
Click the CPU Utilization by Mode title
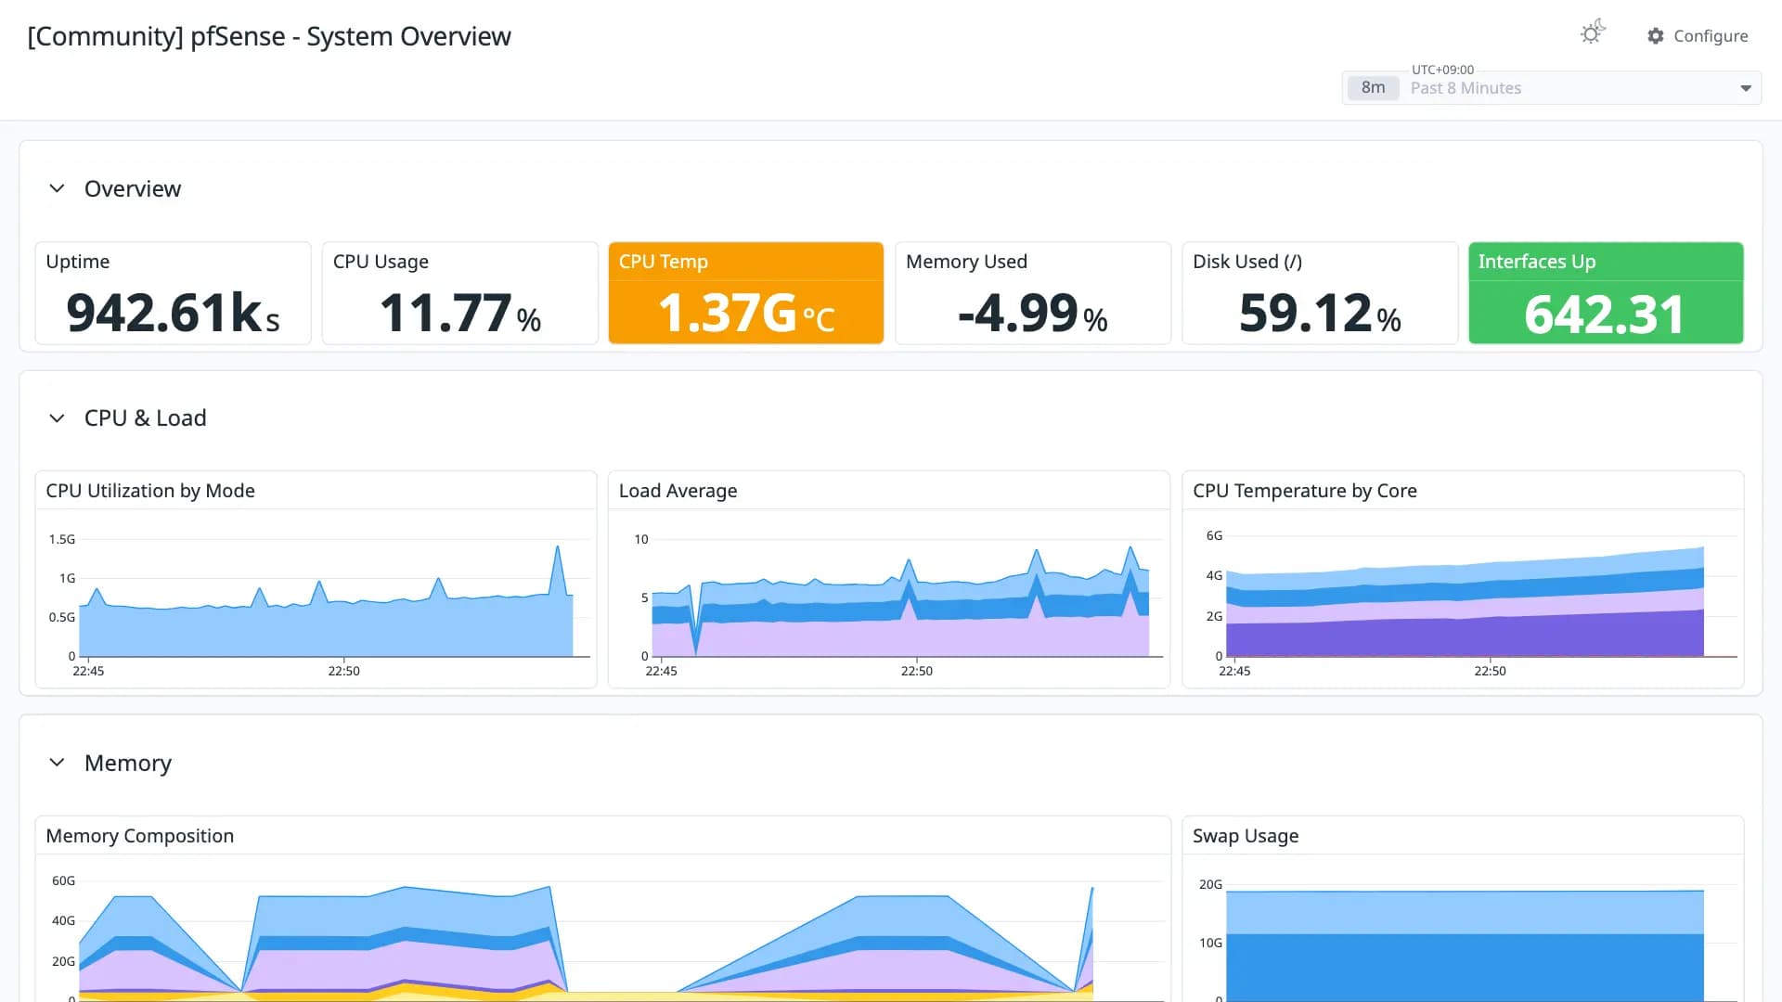coord(150,491)
